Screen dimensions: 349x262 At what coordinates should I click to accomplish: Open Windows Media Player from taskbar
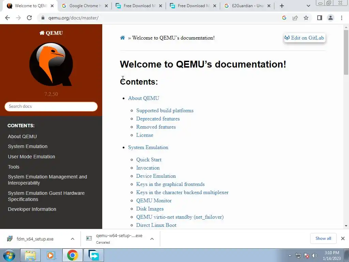51,255
